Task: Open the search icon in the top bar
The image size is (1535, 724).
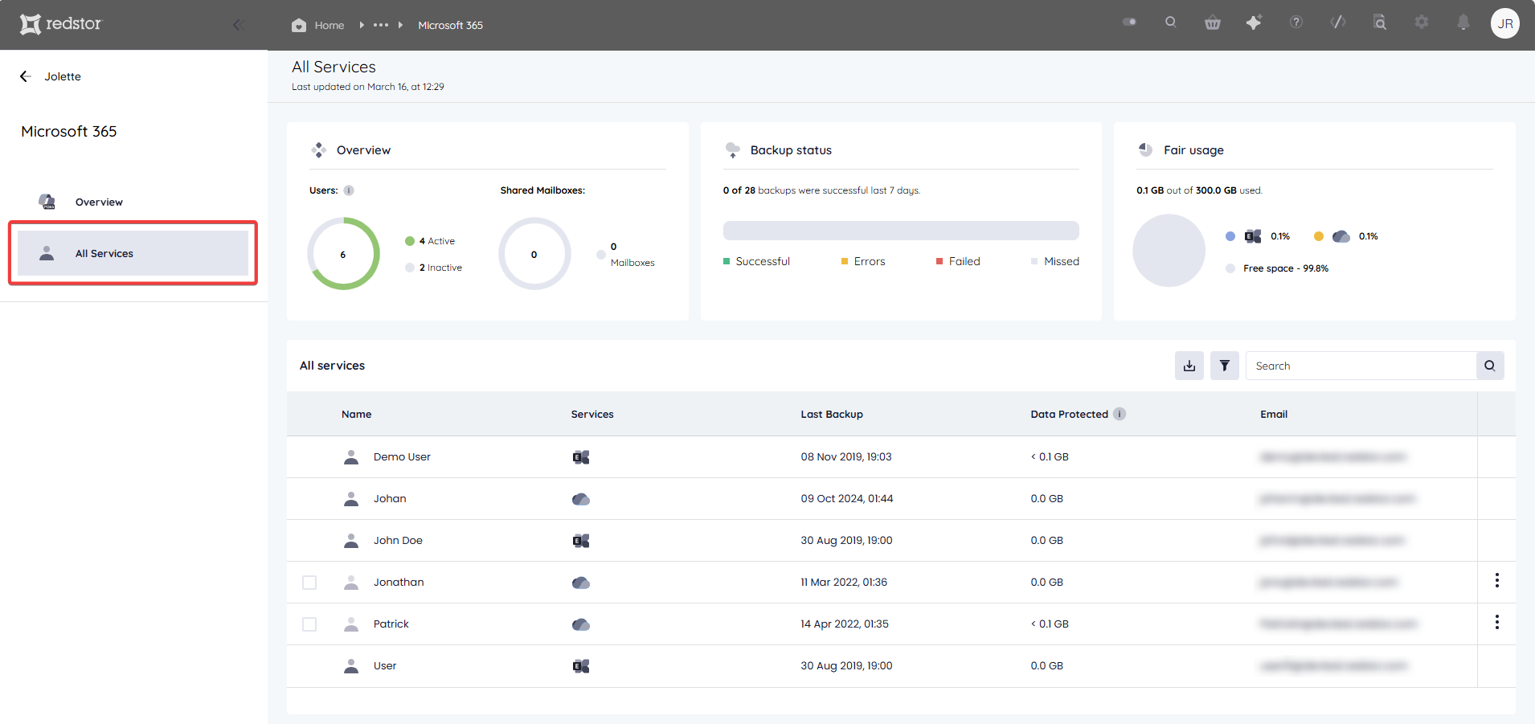Action: click(1171, 22)
